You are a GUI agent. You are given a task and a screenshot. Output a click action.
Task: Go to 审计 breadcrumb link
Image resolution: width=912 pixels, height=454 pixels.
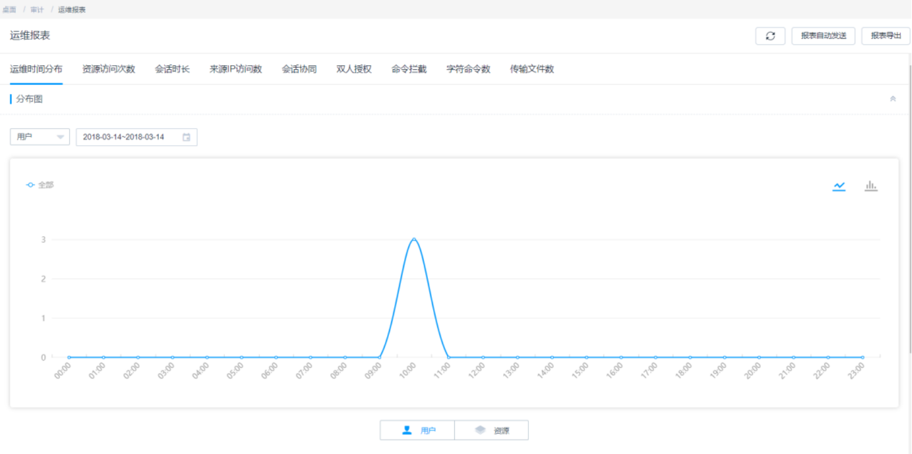[x=37, y=9]
